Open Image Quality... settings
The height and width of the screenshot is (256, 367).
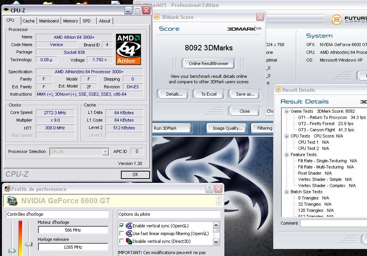(x=227, y=128)
